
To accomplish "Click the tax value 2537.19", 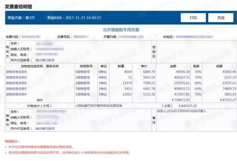I will [230, 77].
